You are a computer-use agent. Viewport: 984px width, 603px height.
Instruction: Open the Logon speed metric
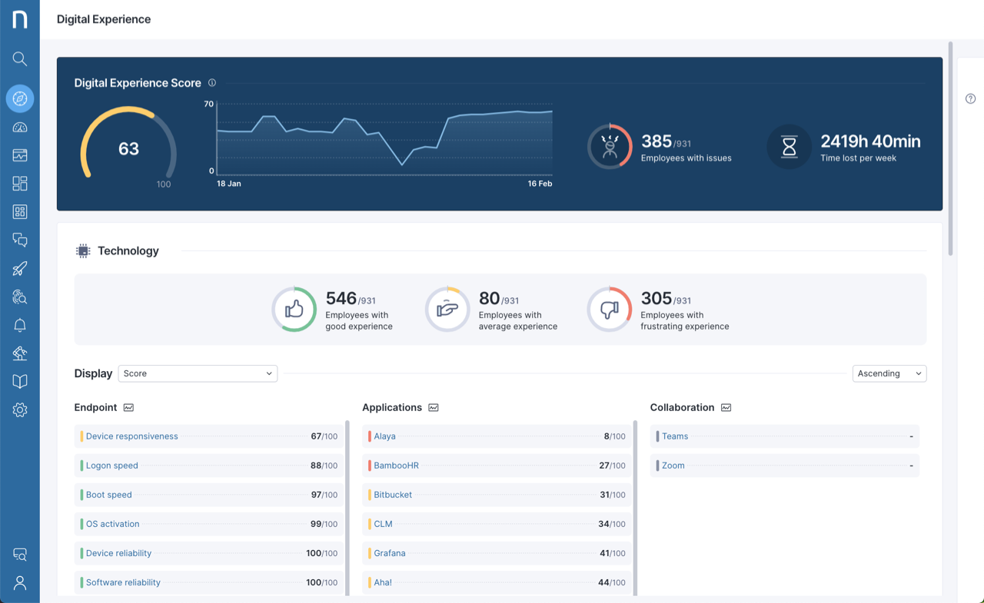[x=111, y=466]
